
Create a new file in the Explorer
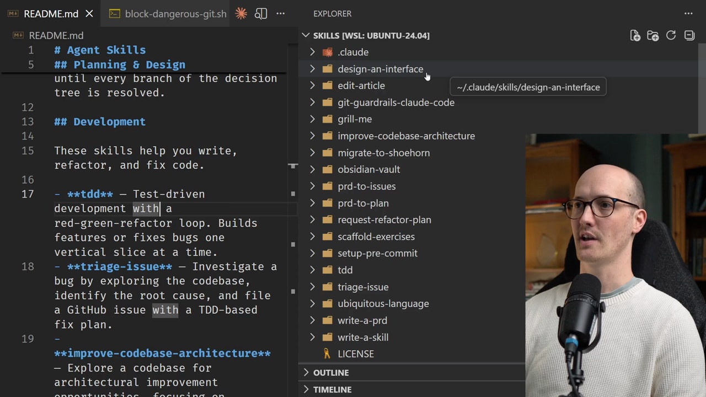635,35
